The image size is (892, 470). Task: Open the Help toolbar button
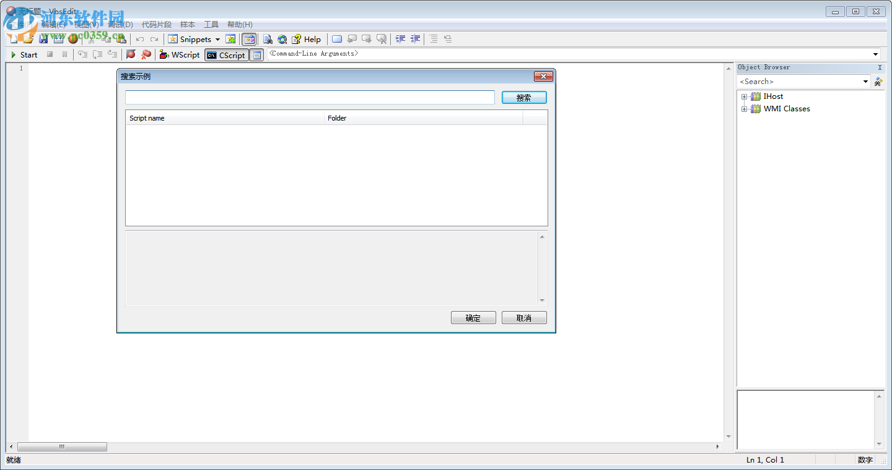tap(307, 39)
